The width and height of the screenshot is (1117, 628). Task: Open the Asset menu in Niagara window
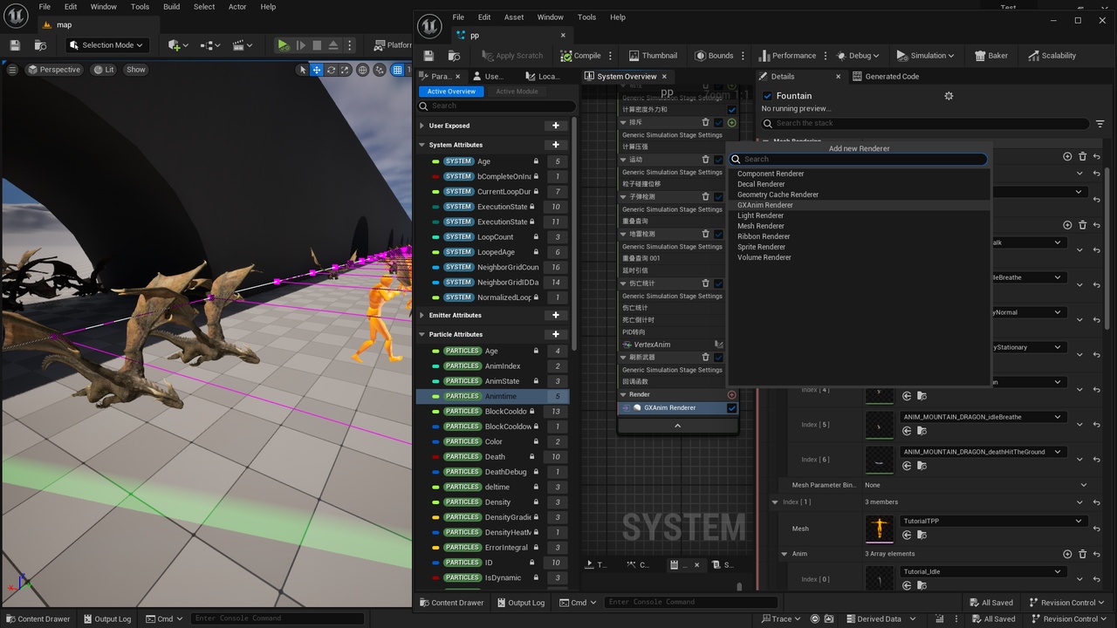[514, 17]
